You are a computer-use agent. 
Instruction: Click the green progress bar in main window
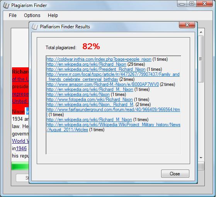[x=20, y=166]
